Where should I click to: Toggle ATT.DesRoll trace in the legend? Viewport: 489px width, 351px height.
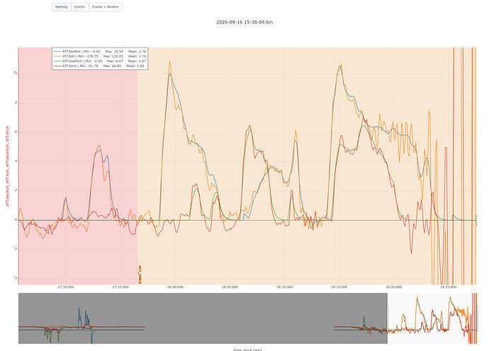(x=100, y=52)
